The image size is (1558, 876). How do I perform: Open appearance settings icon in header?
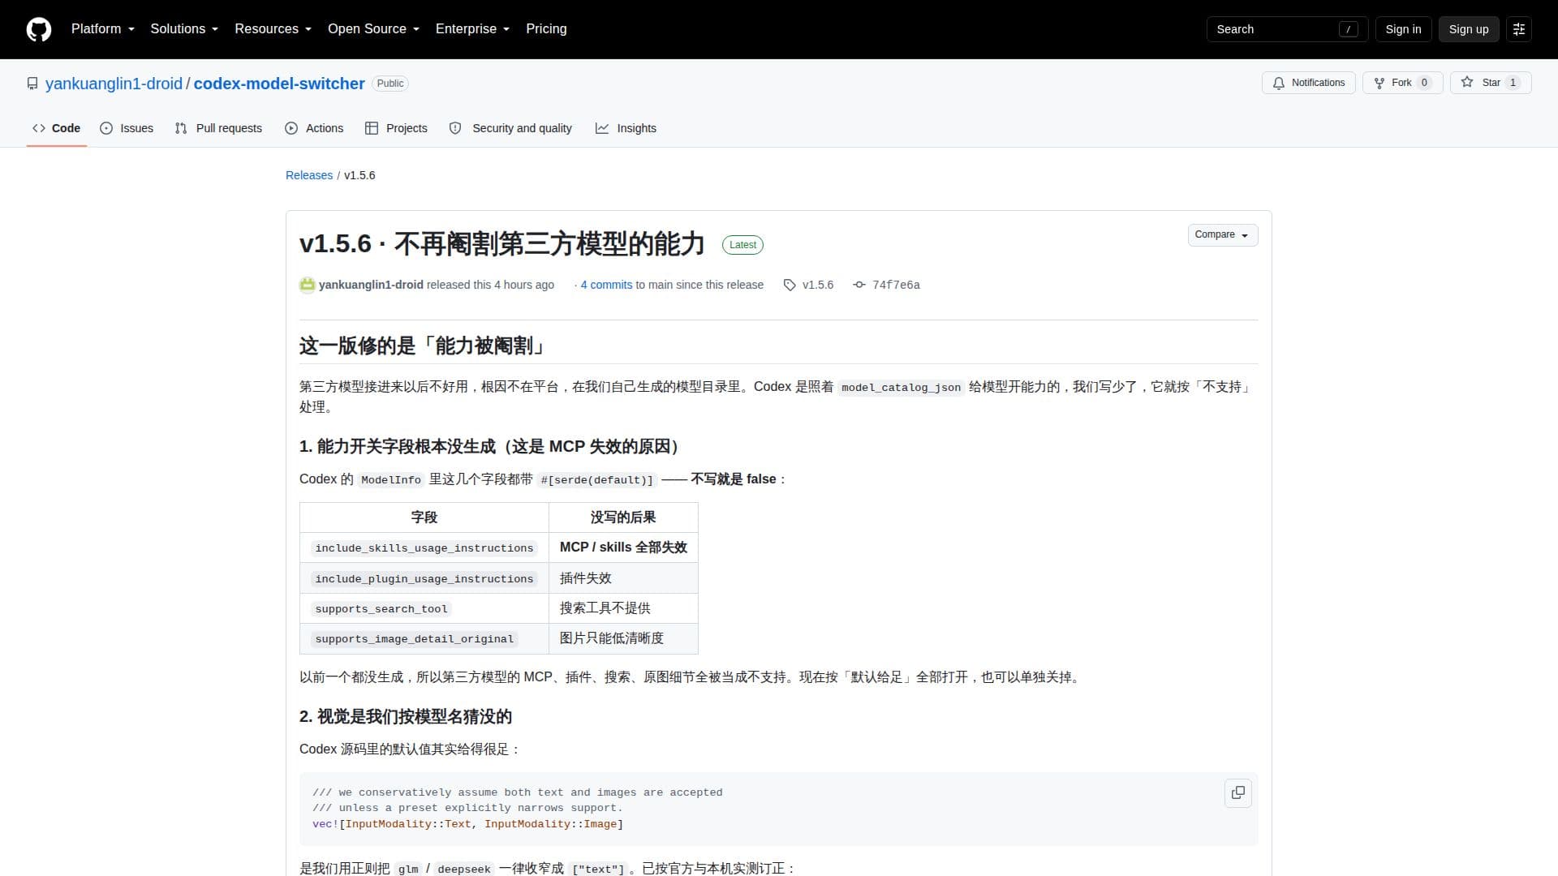pyautogui.click(x=1519, y=29)
